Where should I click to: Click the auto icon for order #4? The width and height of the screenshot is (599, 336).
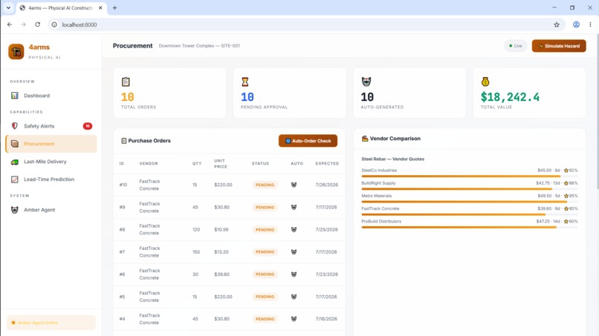click(294, 319)
